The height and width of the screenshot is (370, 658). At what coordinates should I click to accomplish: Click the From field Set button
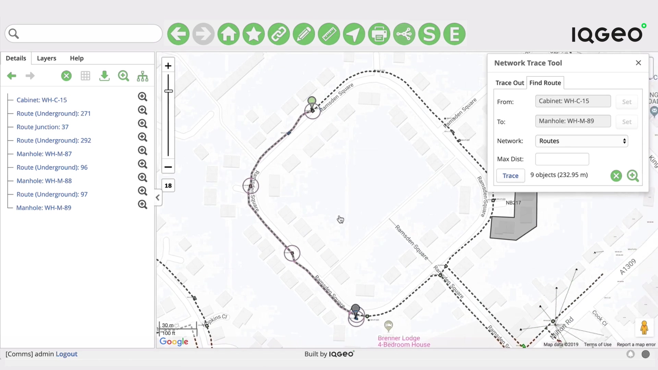click(626, 102)
